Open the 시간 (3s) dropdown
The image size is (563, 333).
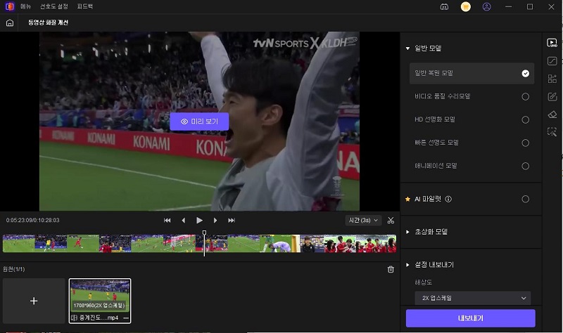click(x=363, y=220)
